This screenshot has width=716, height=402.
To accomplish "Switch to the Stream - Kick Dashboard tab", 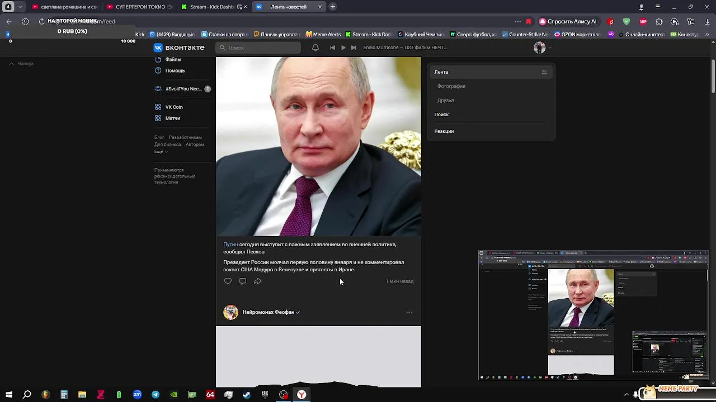I will click(213, 7).
